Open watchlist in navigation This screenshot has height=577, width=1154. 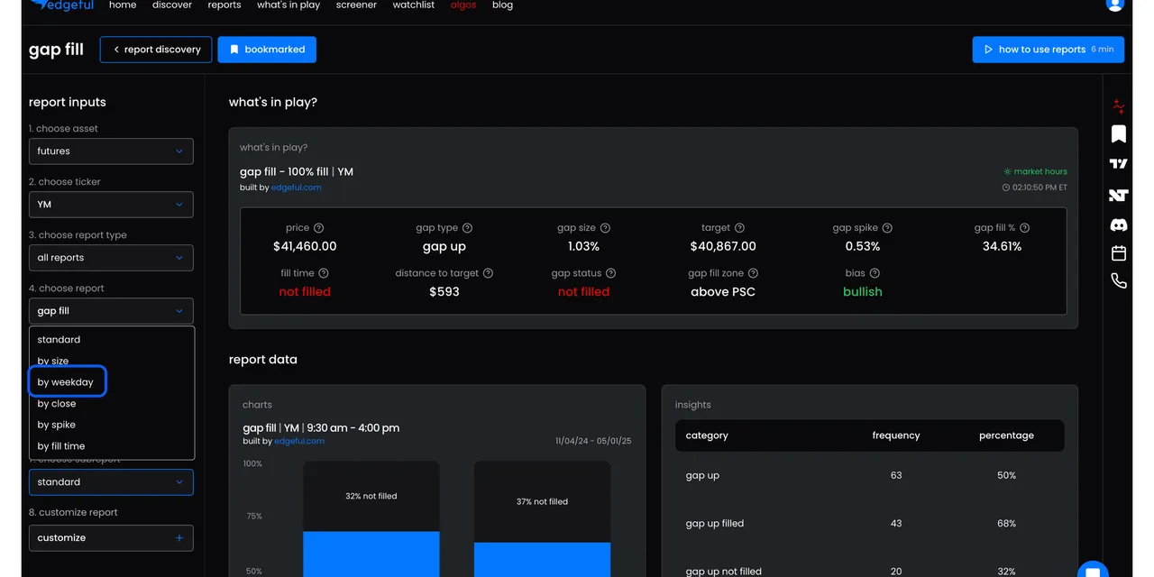414,5
